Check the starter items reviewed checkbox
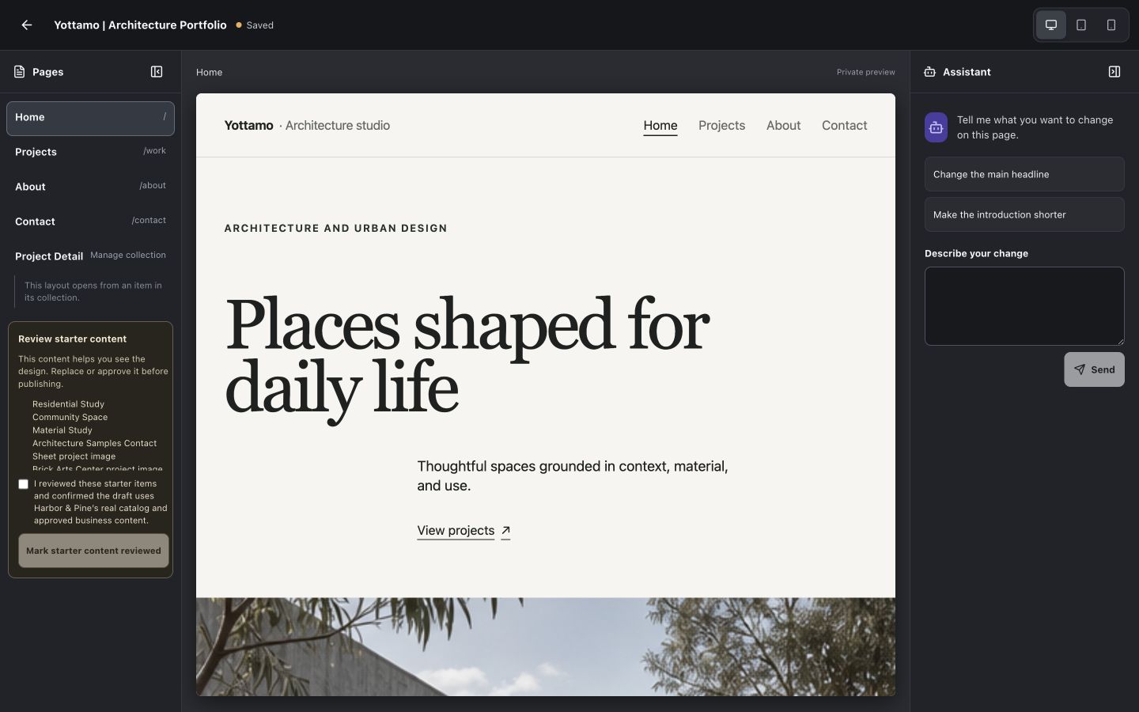The image size is (1139, 712). (24, 484)
